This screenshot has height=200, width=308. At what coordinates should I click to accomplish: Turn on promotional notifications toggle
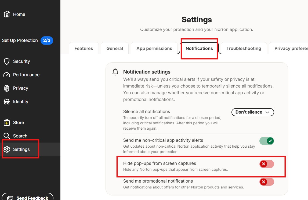pos(267,182)
